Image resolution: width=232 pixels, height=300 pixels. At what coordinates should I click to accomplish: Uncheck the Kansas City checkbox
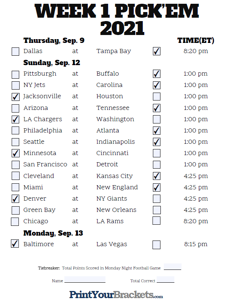(157, 176)
